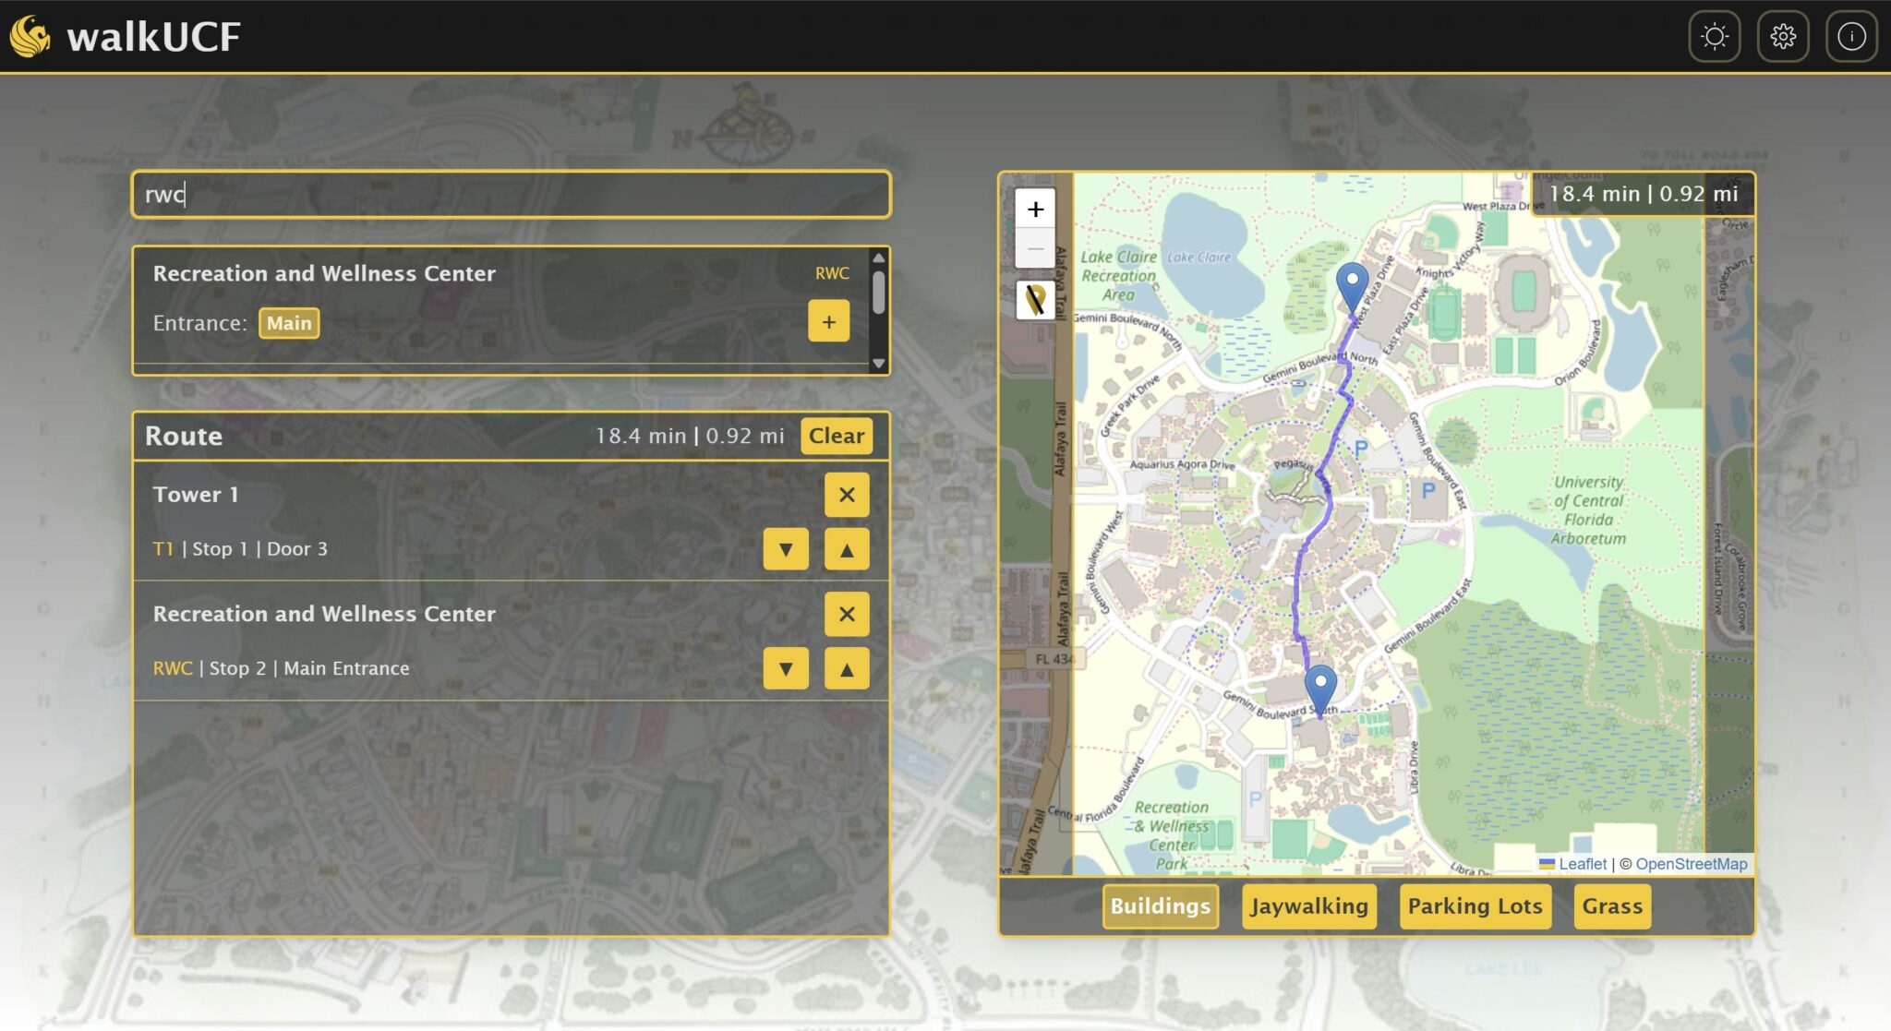
Task: Click the walkUCF Pegasus logo
Action: [x=30, y=36]
